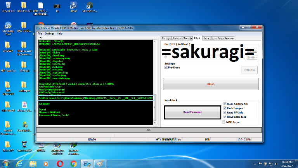
Task: Toggle Read Factory File checkbox
Action: click(225, 103)
